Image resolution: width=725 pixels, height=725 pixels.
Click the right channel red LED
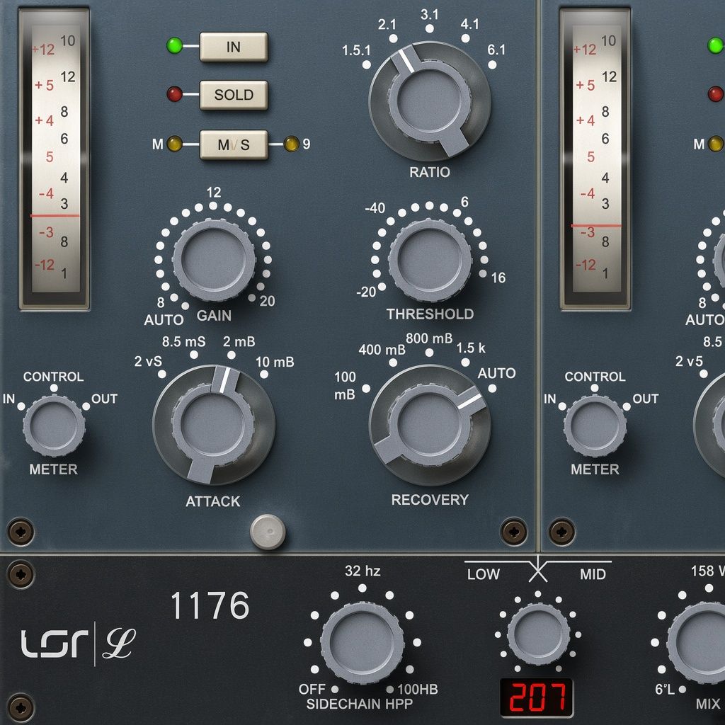tap(715, 94)
